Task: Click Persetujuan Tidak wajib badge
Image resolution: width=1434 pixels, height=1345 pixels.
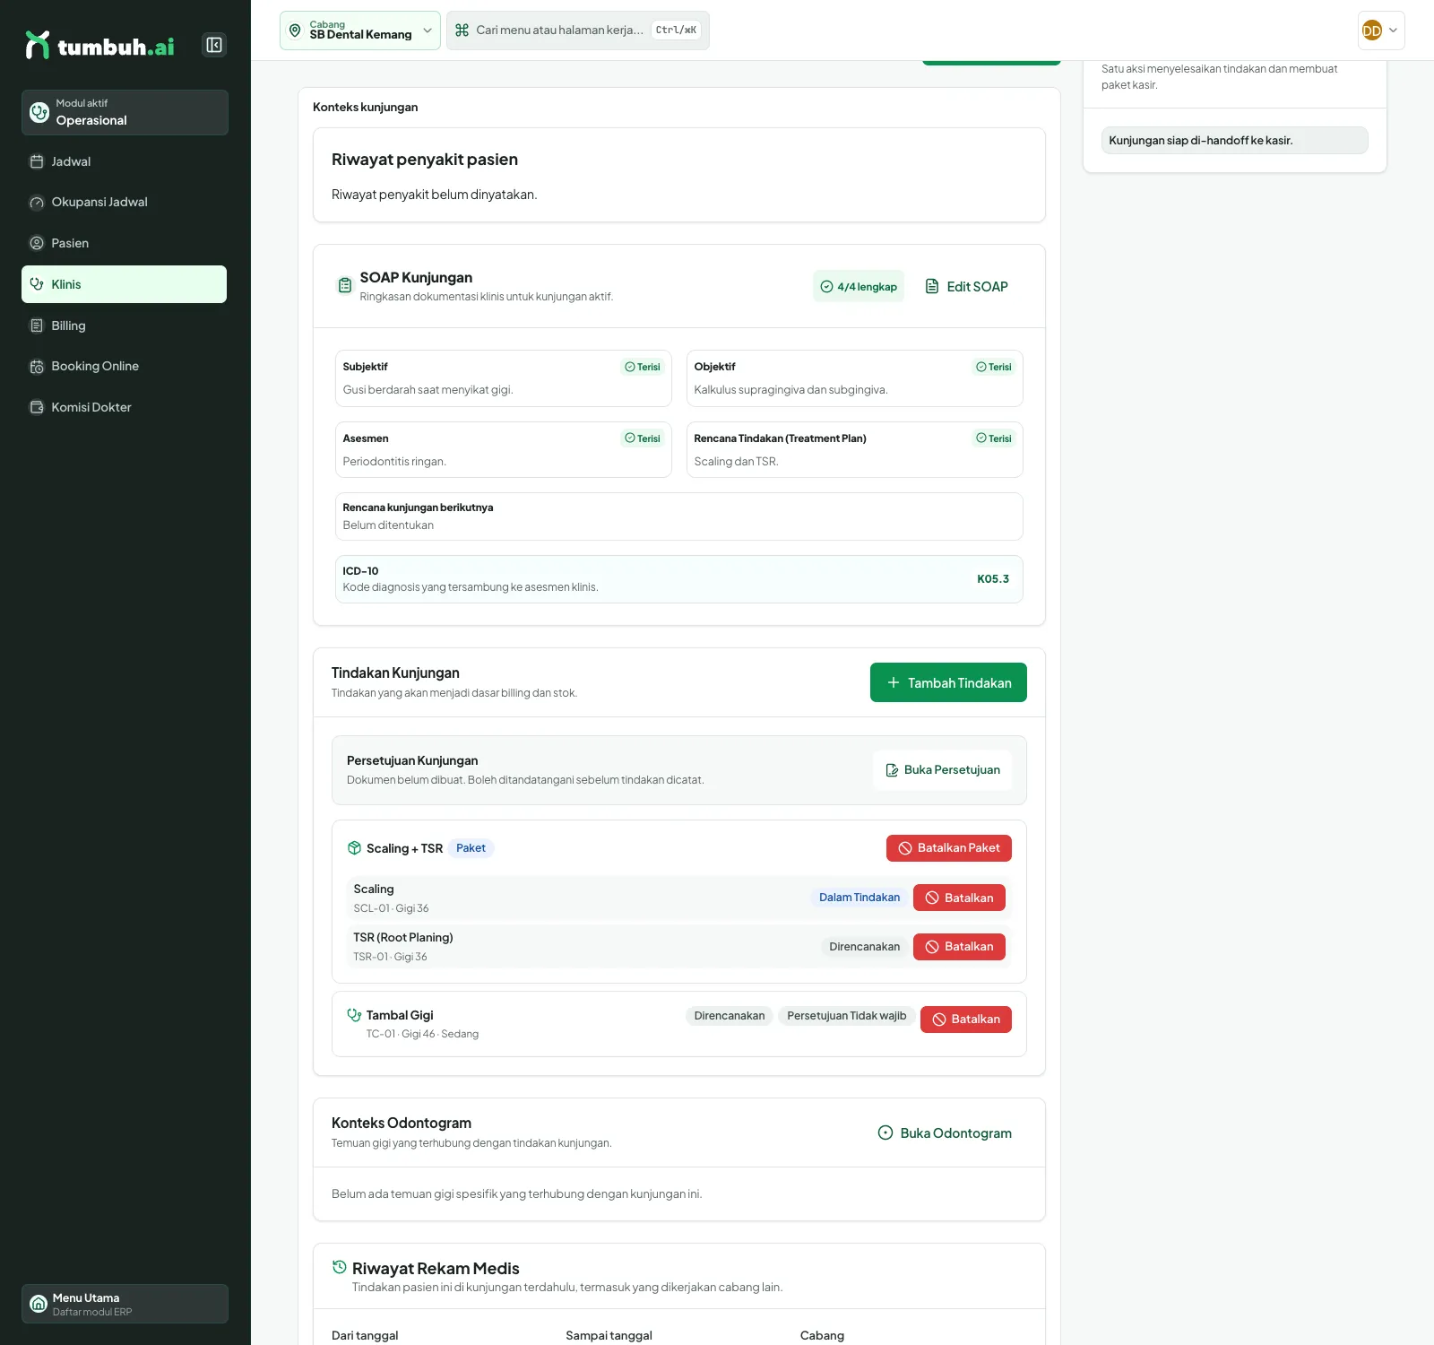Action: click(x=847, y=1016)
